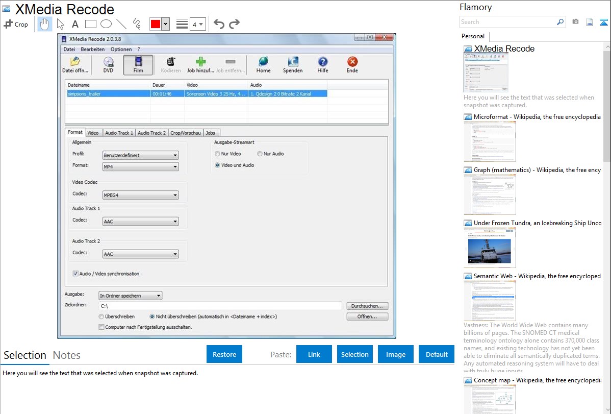
Task: Select the Crop tool
Action: click(x=16, y=24)
